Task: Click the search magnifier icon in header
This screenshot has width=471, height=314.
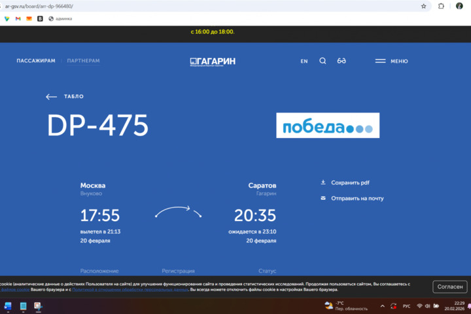Action: pos(323,61)
